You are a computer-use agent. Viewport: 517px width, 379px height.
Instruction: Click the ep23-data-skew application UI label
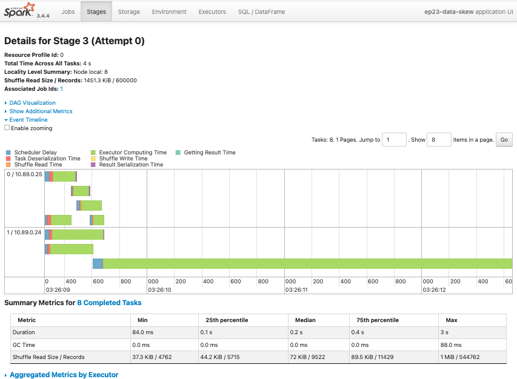[469, 12]
